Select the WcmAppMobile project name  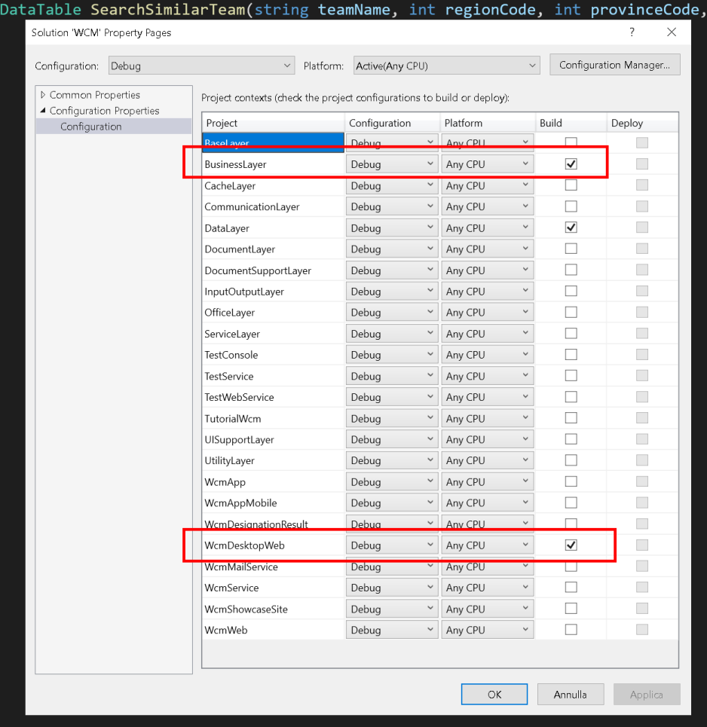(x=240, y=503)
